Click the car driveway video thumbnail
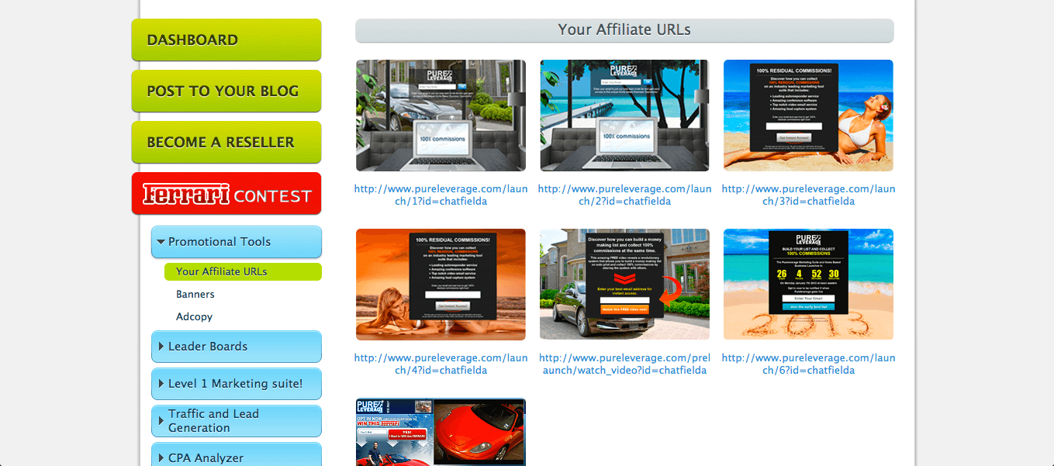The image size is (1054, 466). coord(624,285)
